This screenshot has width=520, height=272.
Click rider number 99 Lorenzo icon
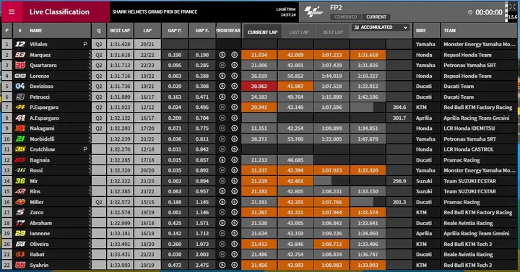(x=20, y=76)
